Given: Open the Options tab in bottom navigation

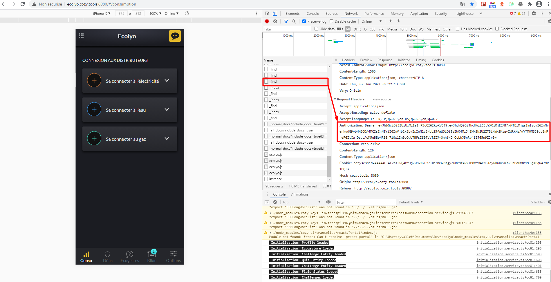Looking at the screenshot, I should (174, 257).
